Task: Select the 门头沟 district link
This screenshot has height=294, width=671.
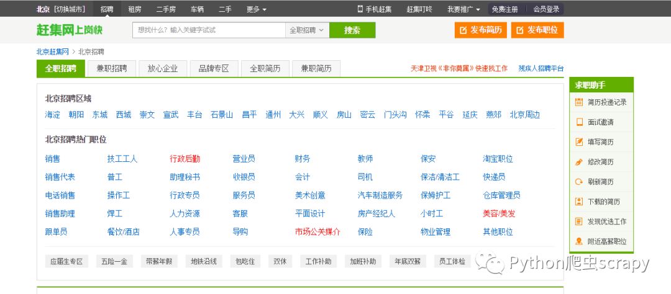Action: [395, 115]
